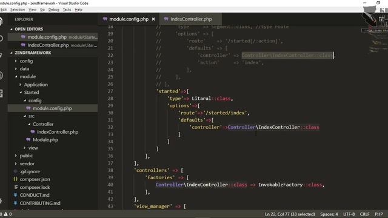Collapse the Started folder
Image resolution: width=388 pixels, height=218 pixels.
click(x=31, y=93)
